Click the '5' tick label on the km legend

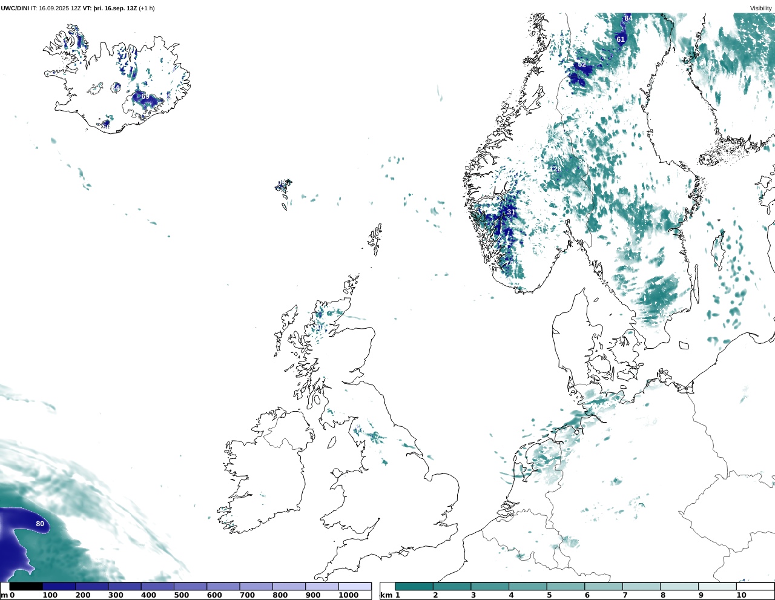coord(549,595)
